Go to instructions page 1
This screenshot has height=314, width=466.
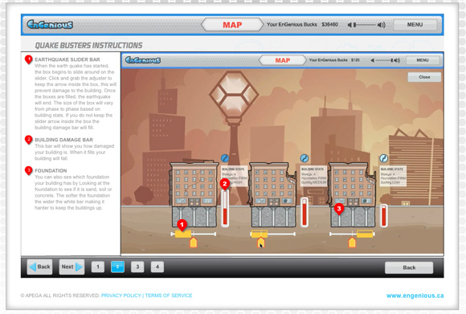[x=98, y=267]
